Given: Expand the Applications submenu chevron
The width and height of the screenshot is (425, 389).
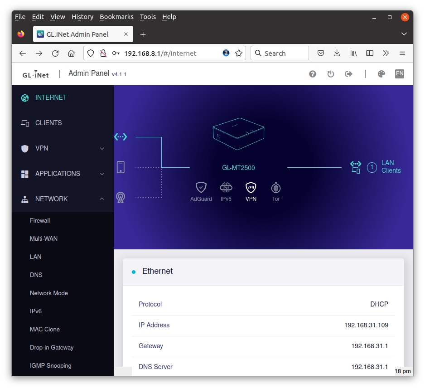Looking at the screenshot, I should click(102, 174).
